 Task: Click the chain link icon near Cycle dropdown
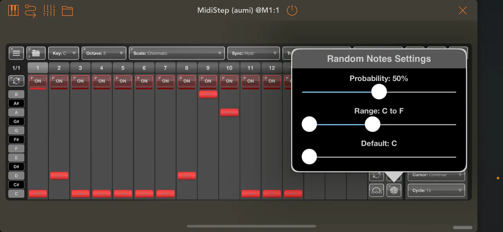click(376, 190)
